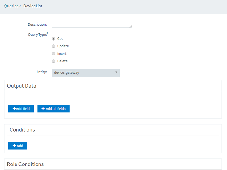Select the Insert query type
The height and width of the screenshot is (170, 227).
click(x=54, y=54)
